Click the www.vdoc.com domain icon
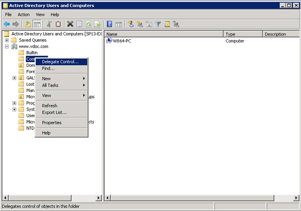 click(14, 46)
